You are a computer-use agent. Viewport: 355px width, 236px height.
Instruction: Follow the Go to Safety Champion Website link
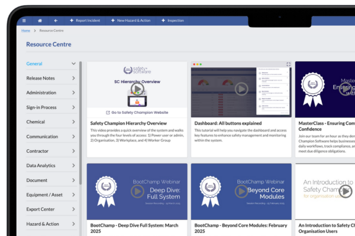click(137, 112)
